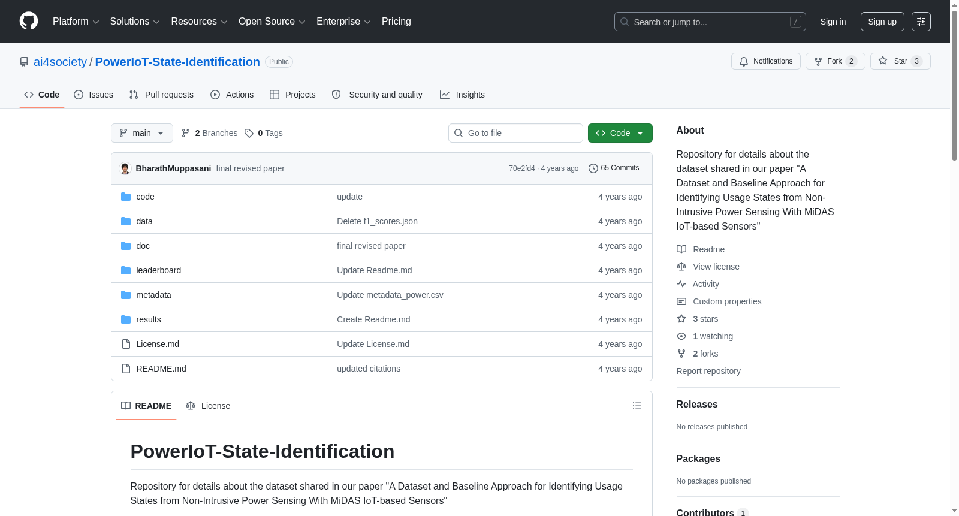
Task: Click the doc folder icon
Action: click(126, 246)
